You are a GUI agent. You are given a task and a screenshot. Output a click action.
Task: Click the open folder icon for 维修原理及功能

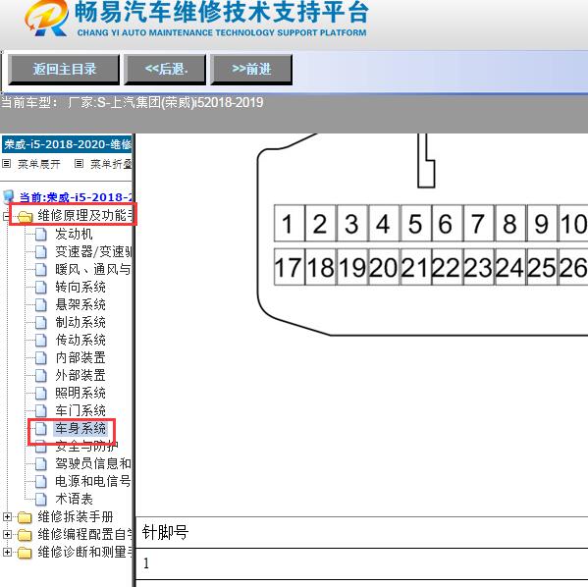point(26,216)
